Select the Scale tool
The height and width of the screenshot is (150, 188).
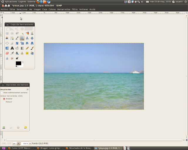(22, 43)
